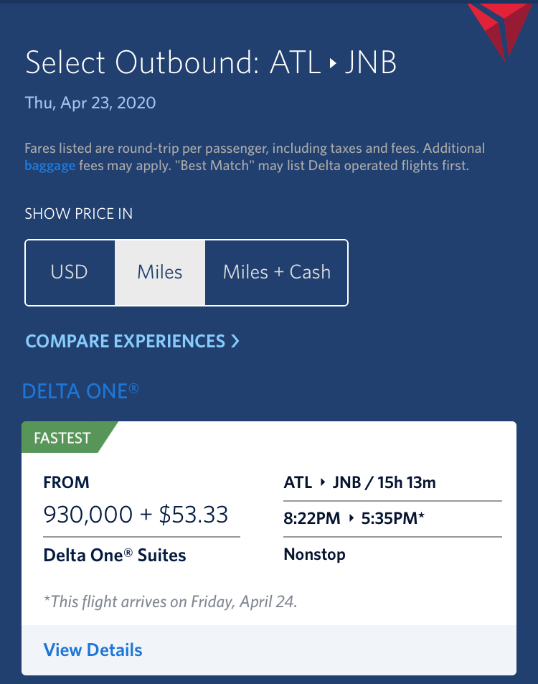
Task: Click the 8:22PM to 5:35PM flight times
Action: (x=354, y=518)
